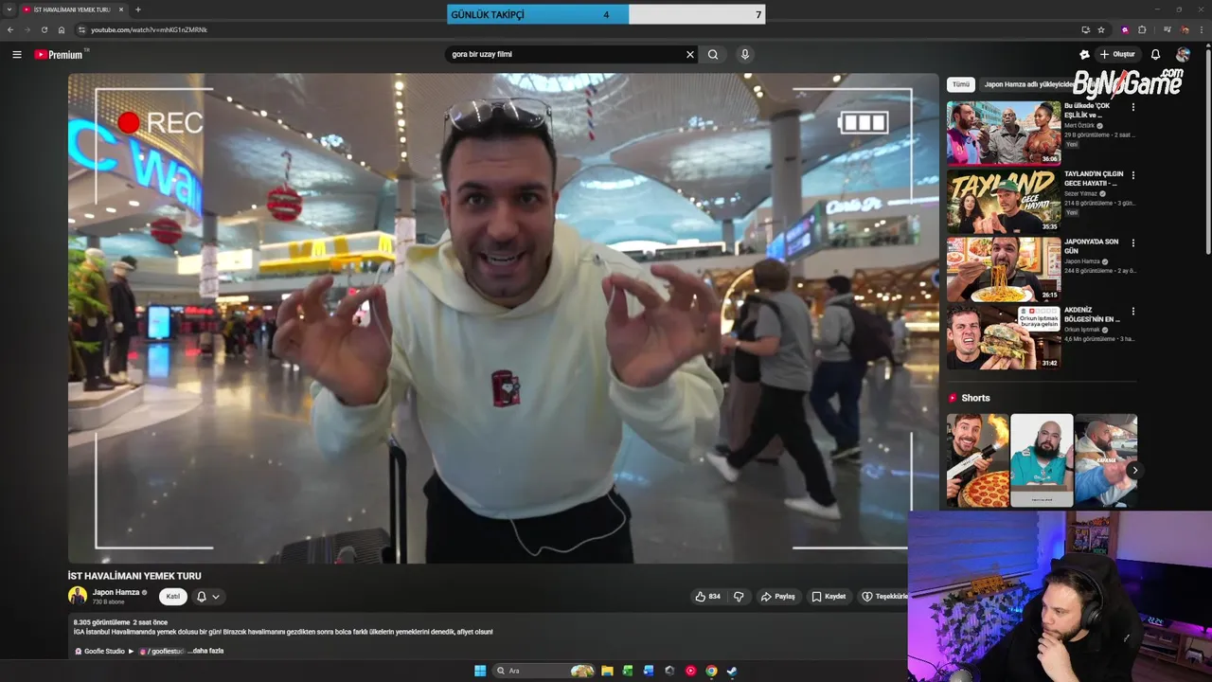Like the video with 834 likes
Image resolution: width=1212 pixels, height=682 pixels.
click(x=708, y=597)
